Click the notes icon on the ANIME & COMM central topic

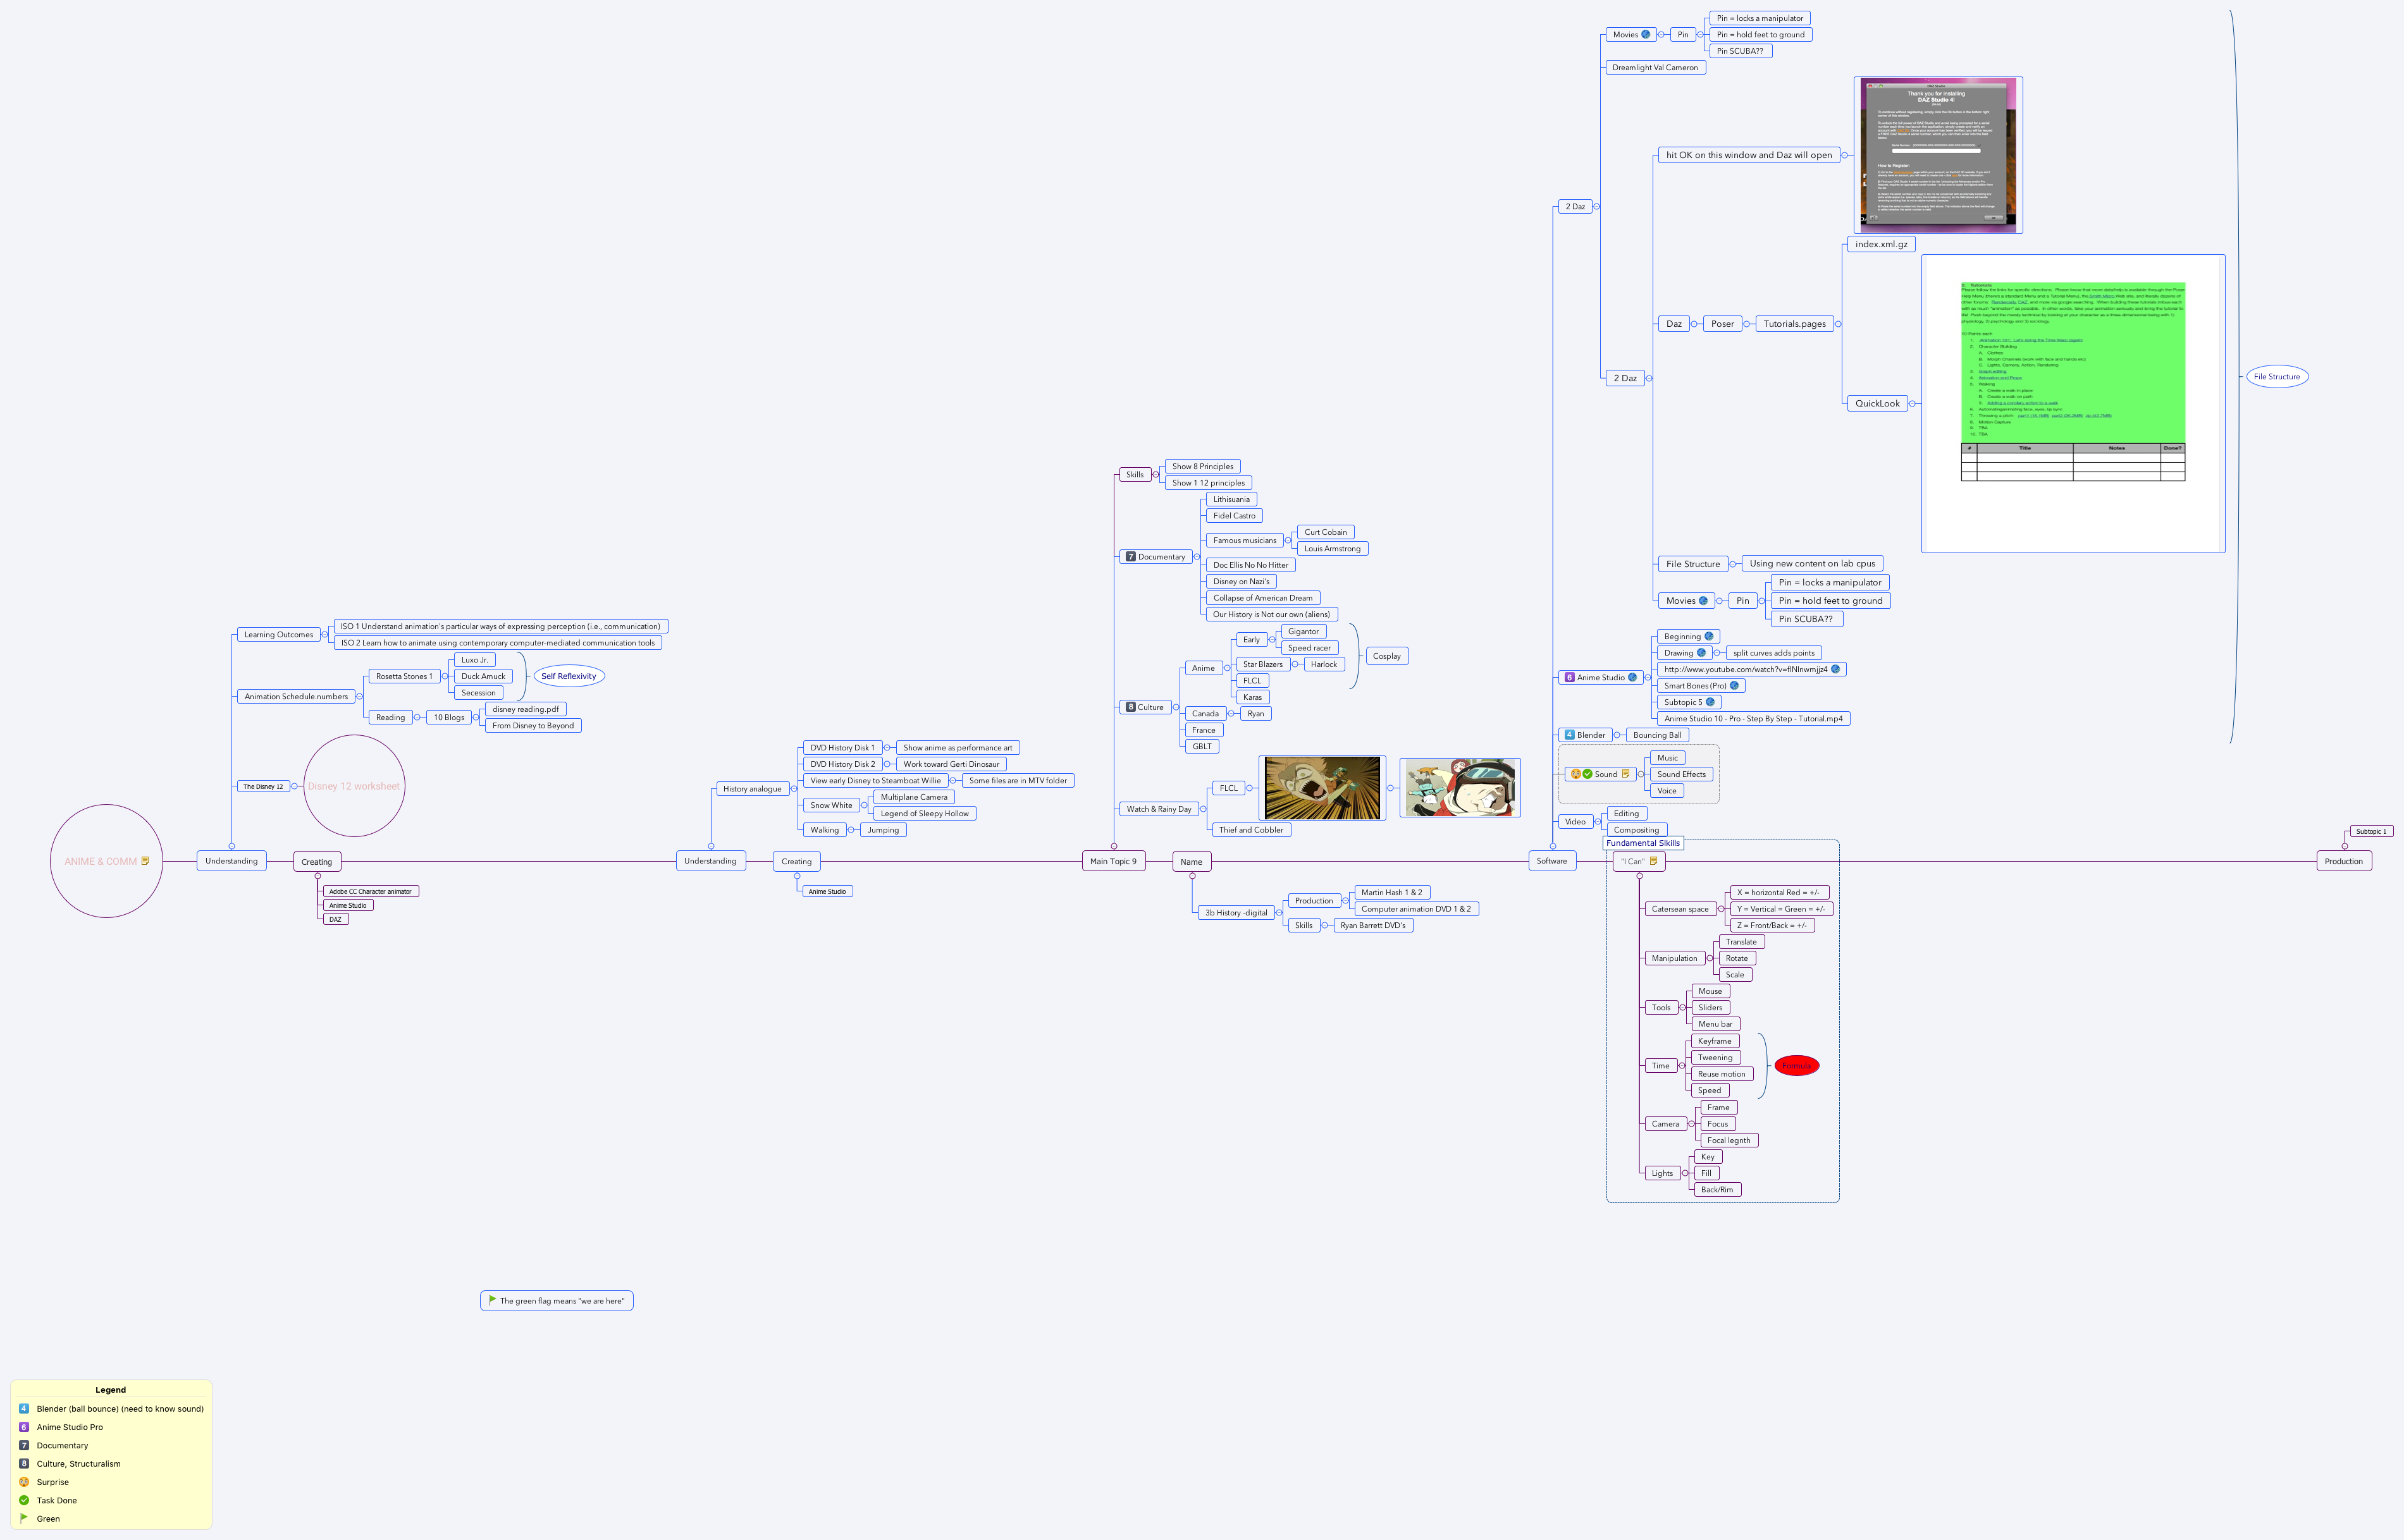click(x=145, y=861)
